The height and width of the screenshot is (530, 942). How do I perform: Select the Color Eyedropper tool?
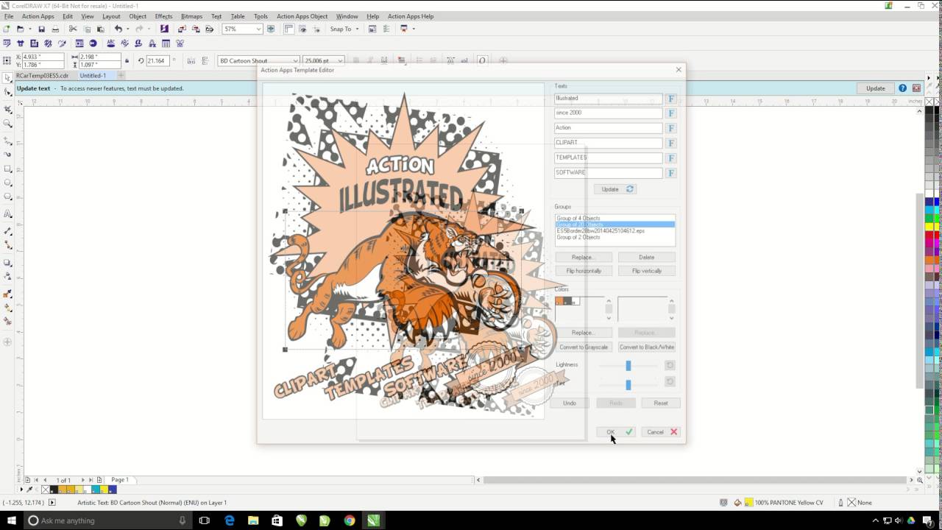pos(8,293)
